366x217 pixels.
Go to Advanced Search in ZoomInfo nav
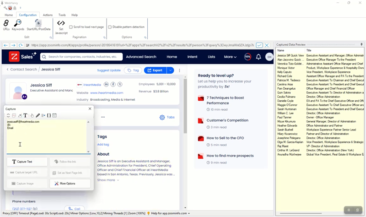(141, 57)
